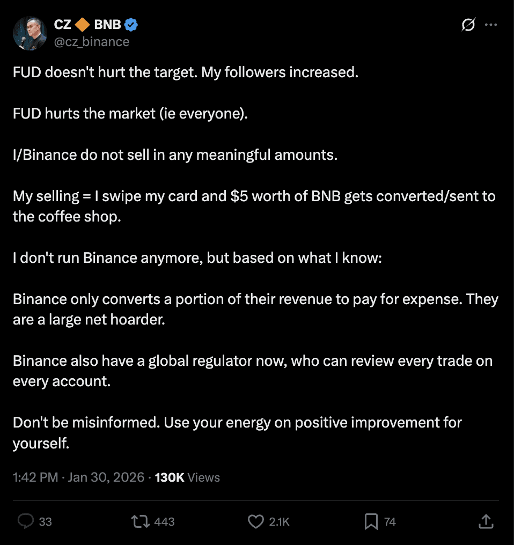
Task: Click the Grok slashed-circle icon
Action: click(x=468, y=25)
